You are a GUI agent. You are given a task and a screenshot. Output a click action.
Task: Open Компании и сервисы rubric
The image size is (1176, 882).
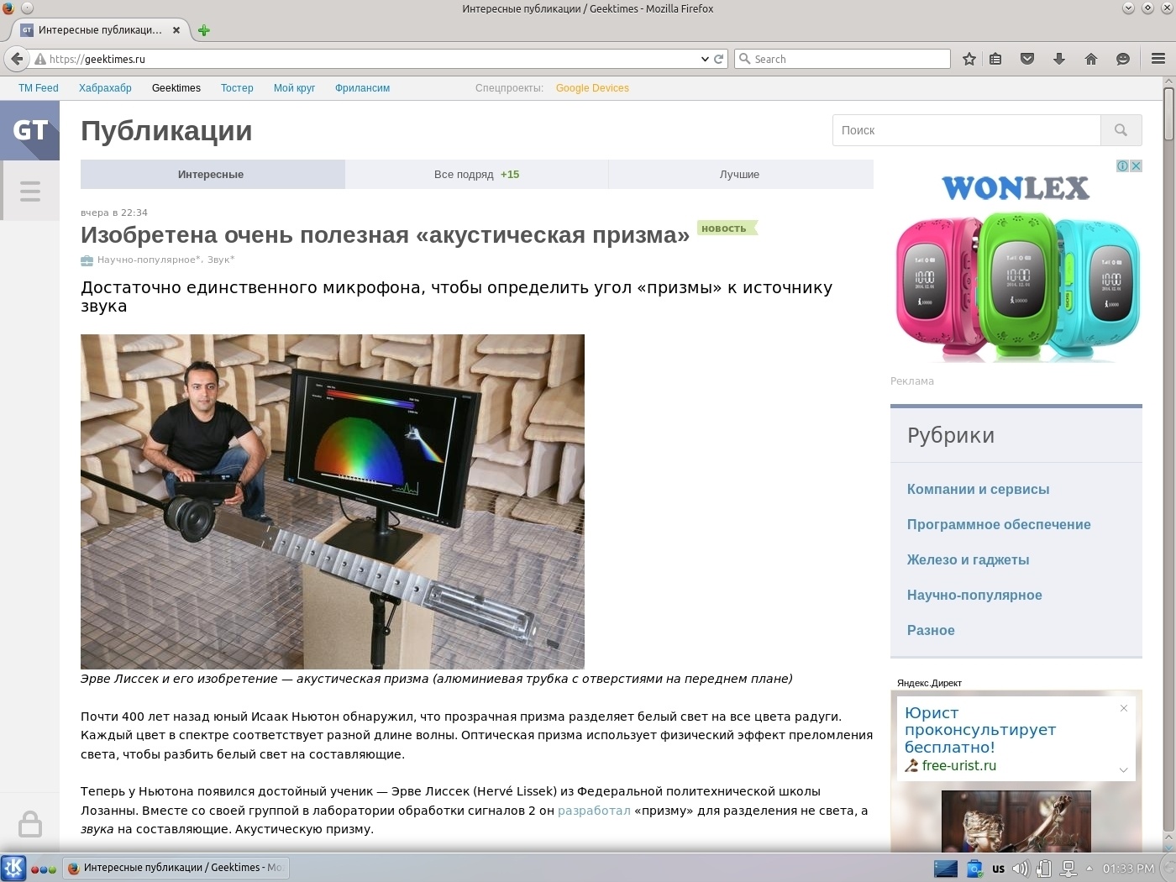pyautogui.click(x=978, y=490)
